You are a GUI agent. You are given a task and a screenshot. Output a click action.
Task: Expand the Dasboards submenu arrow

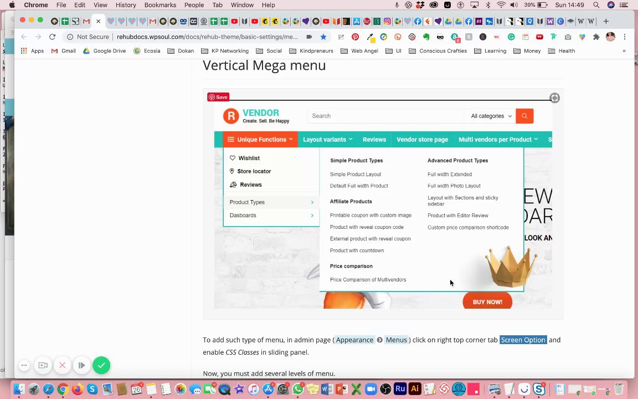tap(312, 216)
